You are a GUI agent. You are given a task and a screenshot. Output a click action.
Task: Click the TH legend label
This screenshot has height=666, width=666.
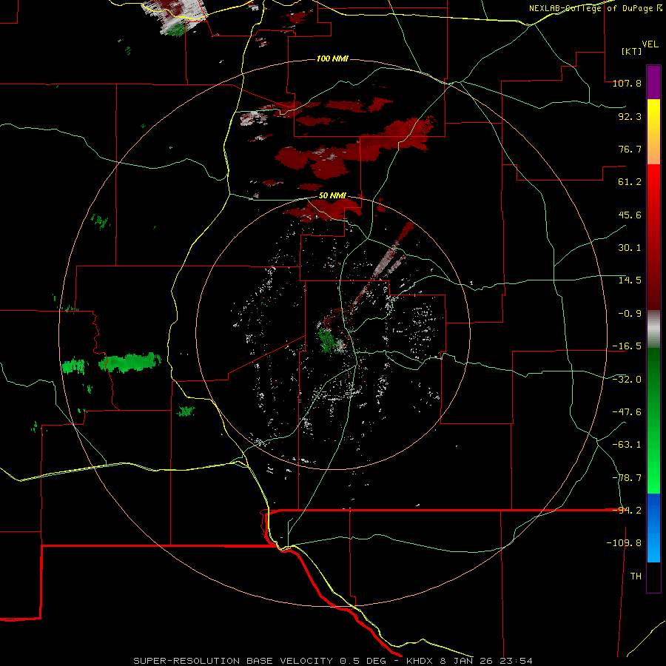click(x=636, y=576)
